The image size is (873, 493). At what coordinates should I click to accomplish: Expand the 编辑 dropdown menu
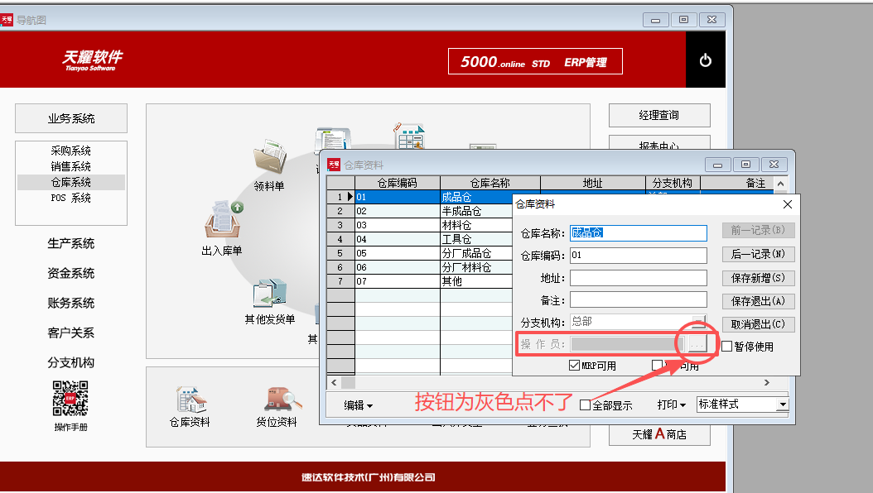[359, 405]
